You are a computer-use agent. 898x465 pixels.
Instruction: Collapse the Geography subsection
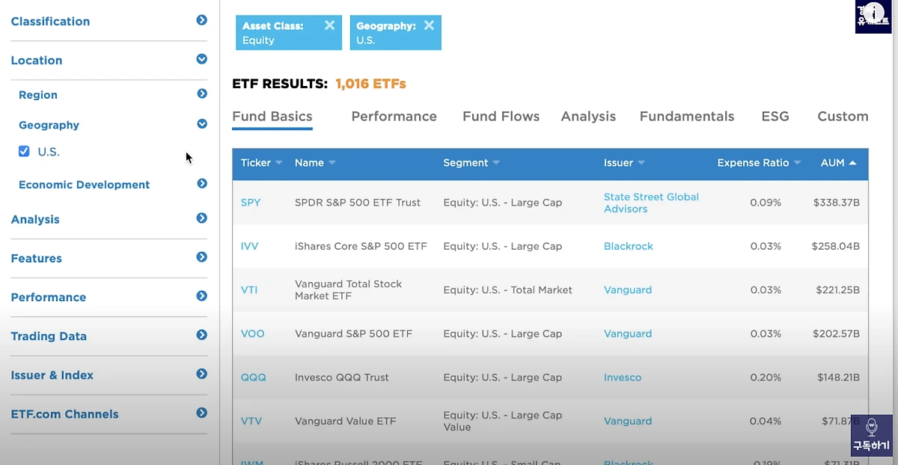tap(201, 124)
